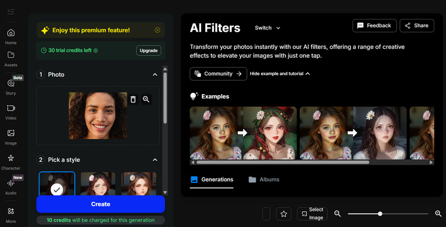Open the first example with red-haired result
Viewport: 446px width, 227px height.
pos(243,133)
